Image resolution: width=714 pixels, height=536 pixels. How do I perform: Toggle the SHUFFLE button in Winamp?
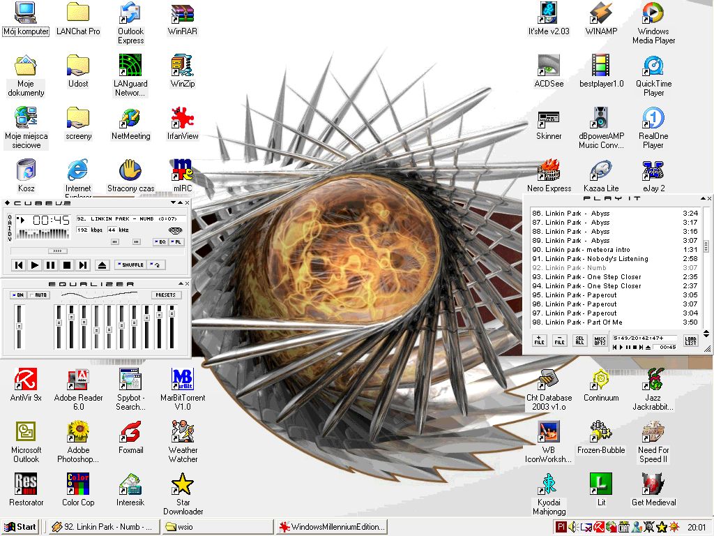click(130, 265)
